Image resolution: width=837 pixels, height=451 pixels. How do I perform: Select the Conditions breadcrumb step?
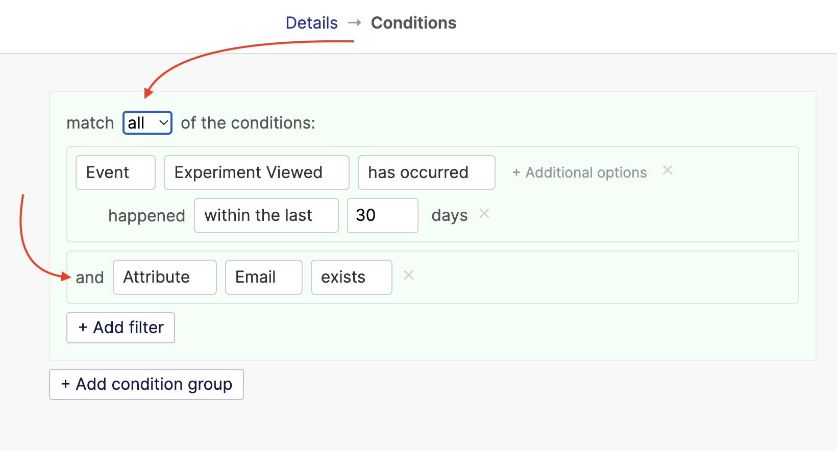click(x=413, y=23)
